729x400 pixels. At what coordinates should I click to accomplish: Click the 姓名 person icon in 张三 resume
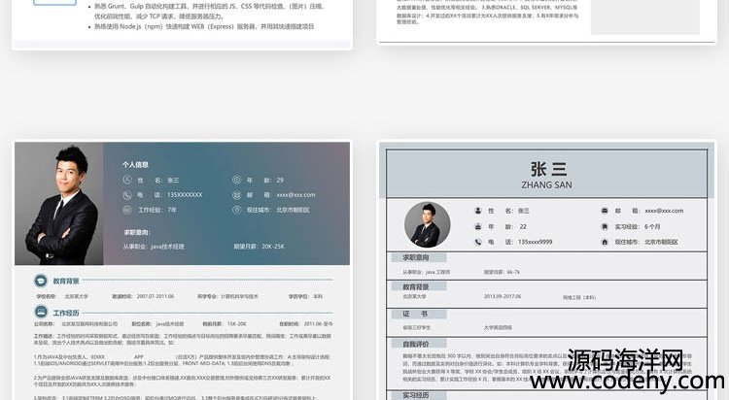477,211
